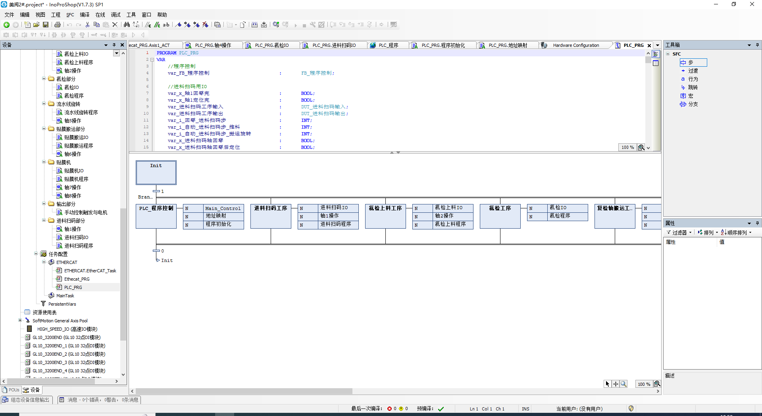
Task: Open the 过滤器 dropdown in the properties panel
Action: point(679,233)
